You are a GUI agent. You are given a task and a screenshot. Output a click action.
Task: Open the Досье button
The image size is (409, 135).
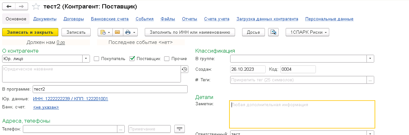(x=253, y=32)
